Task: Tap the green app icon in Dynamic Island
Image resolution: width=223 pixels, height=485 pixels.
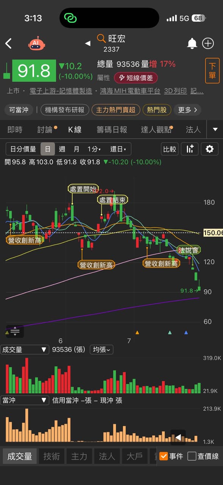Action: pos(70,18)
